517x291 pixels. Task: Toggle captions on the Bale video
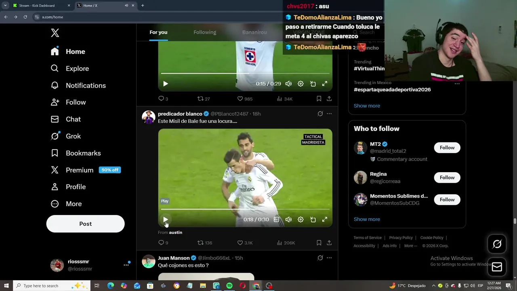click(x=276, y=219)
